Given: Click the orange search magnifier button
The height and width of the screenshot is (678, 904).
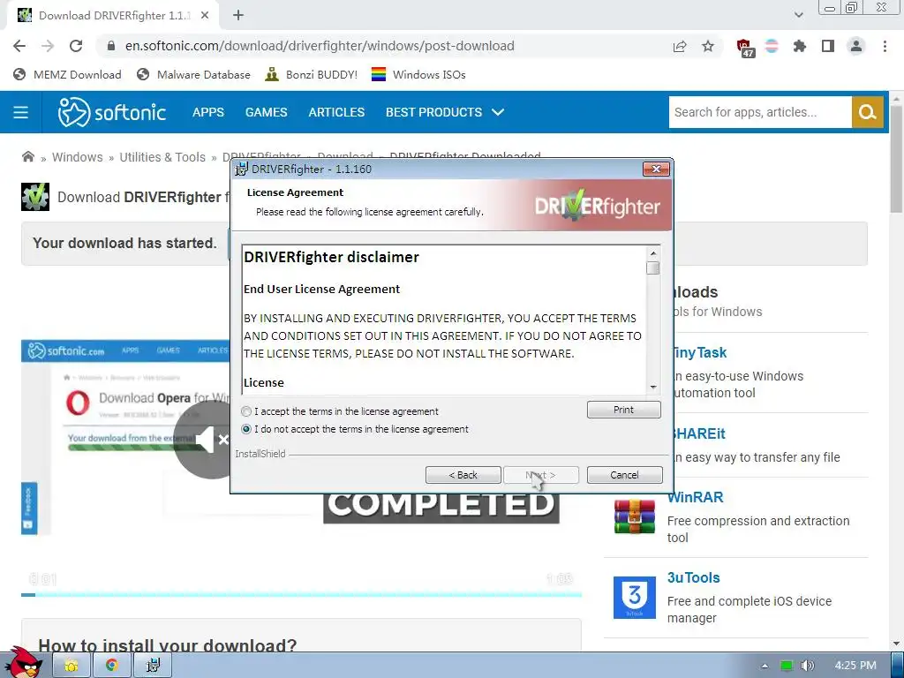Looking at the screenshot, I should click(x=867, y=112).
